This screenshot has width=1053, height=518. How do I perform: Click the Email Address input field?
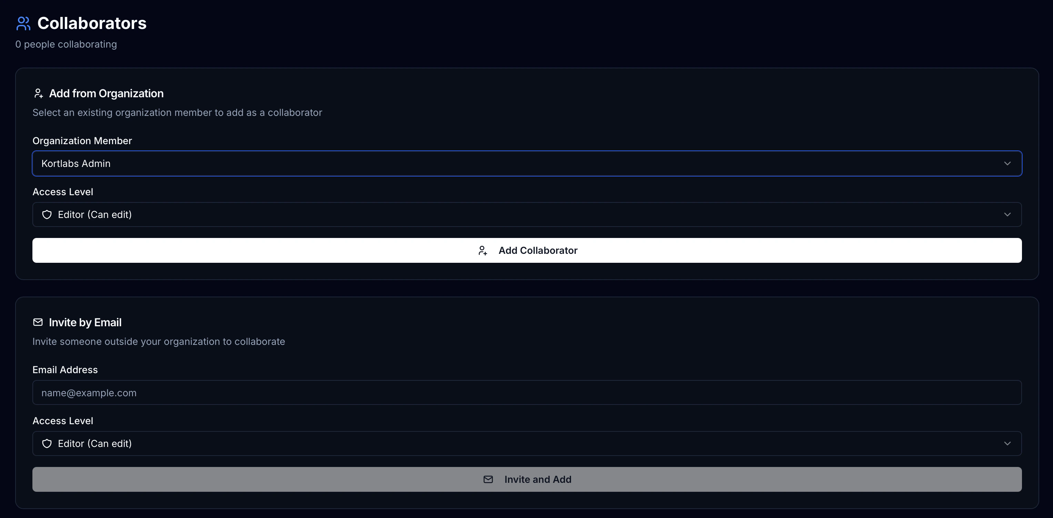click(527, 392)
